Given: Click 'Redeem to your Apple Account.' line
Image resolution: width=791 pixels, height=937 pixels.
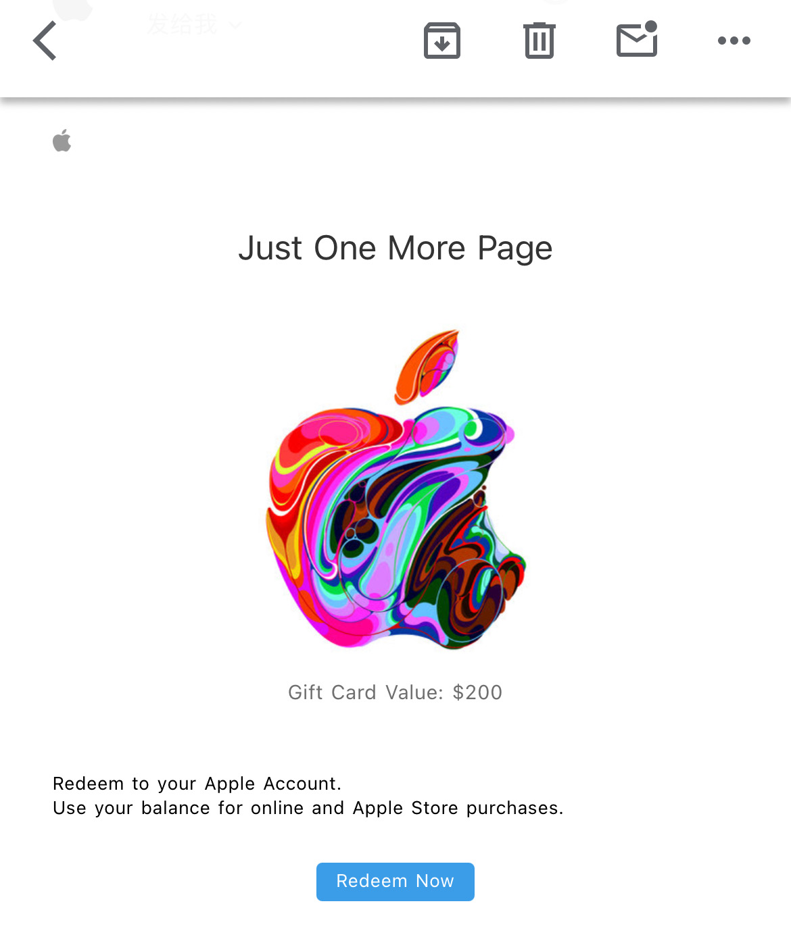Looking at the screenshot, I should pos(197,784).
